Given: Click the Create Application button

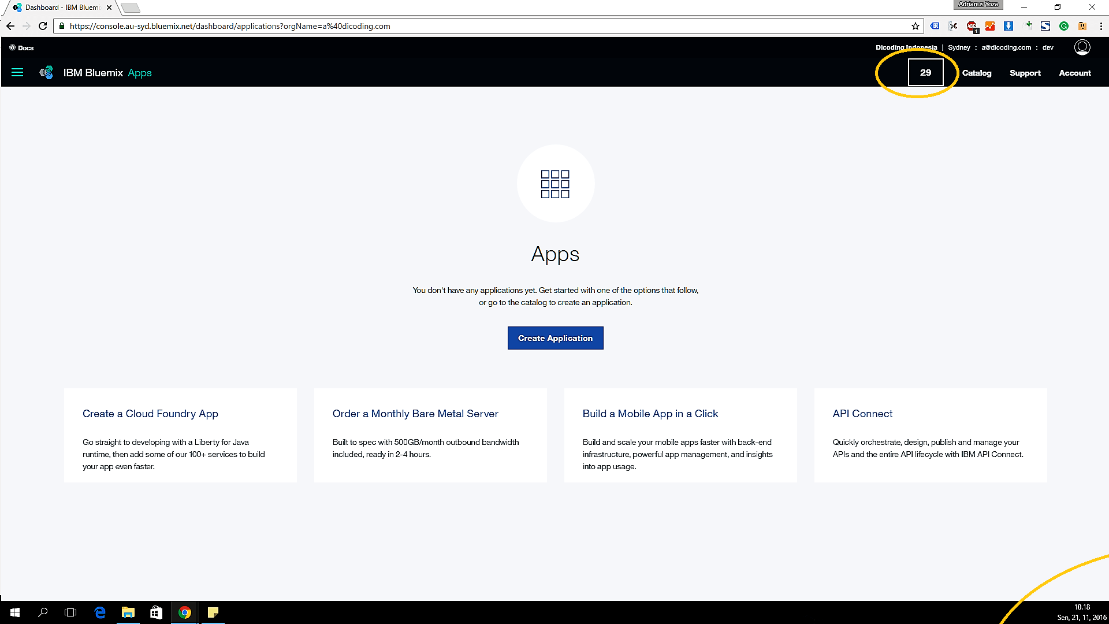Looking at the screenshot, I should click(x=555, y=338).
